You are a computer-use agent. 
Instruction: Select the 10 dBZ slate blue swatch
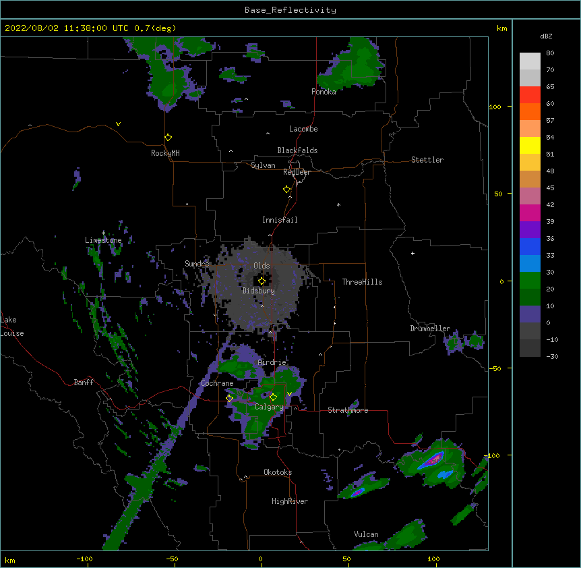[530, 314]
